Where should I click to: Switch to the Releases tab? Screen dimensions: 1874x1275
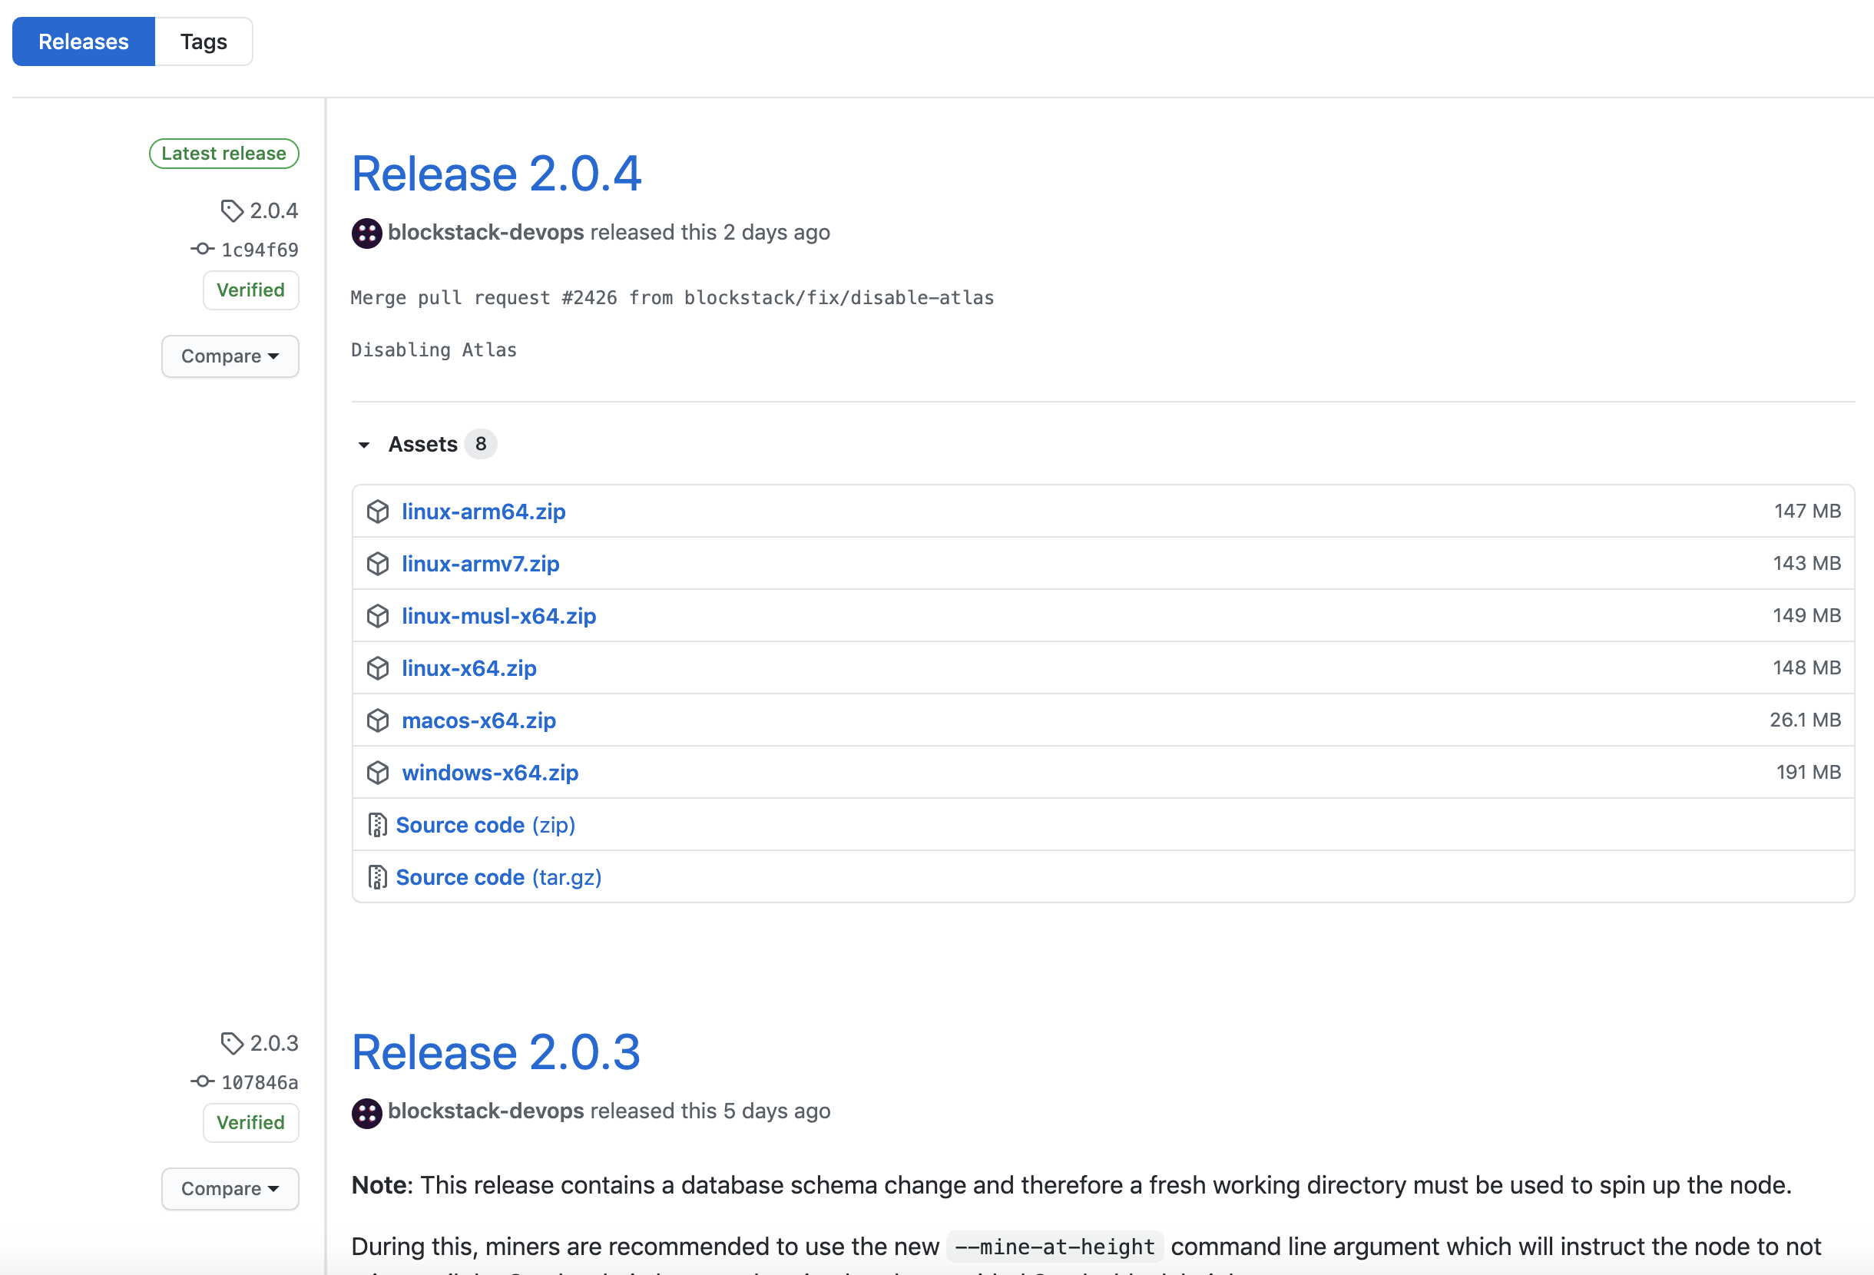pyautogui.click(x=83, y=41)
